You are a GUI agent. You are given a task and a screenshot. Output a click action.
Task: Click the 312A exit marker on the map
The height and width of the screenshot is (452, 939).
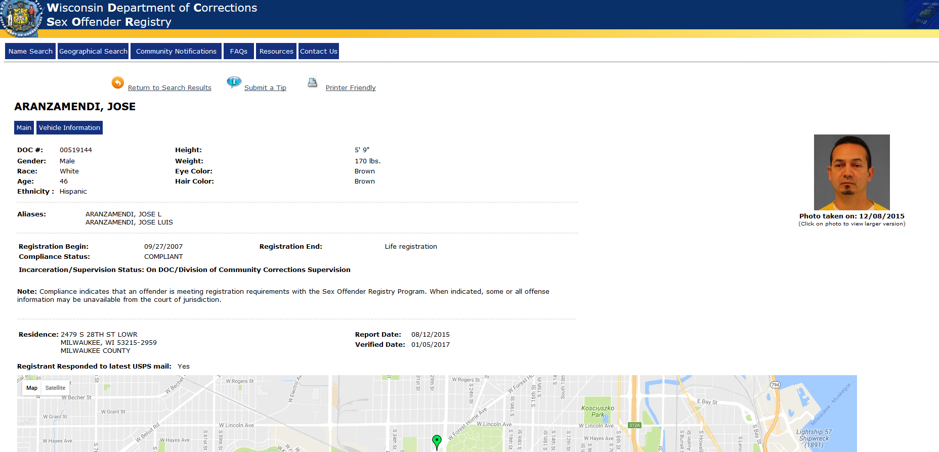(634, 425)
